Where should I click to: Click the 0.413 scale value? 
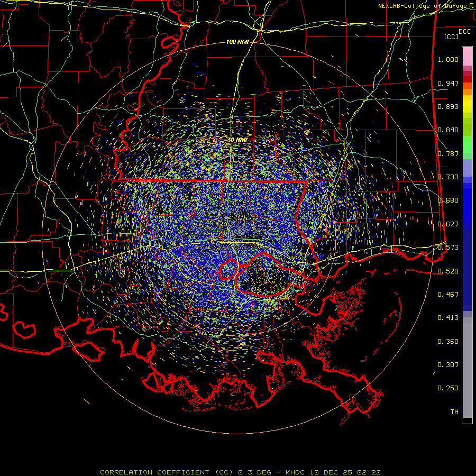[x=448, y=318]
